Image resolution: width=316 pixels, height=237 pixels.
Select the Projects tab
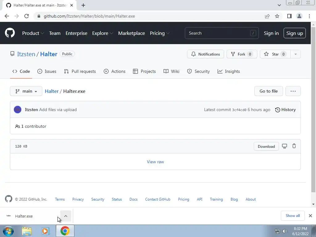pyautogui.click(x=144, y=71)
